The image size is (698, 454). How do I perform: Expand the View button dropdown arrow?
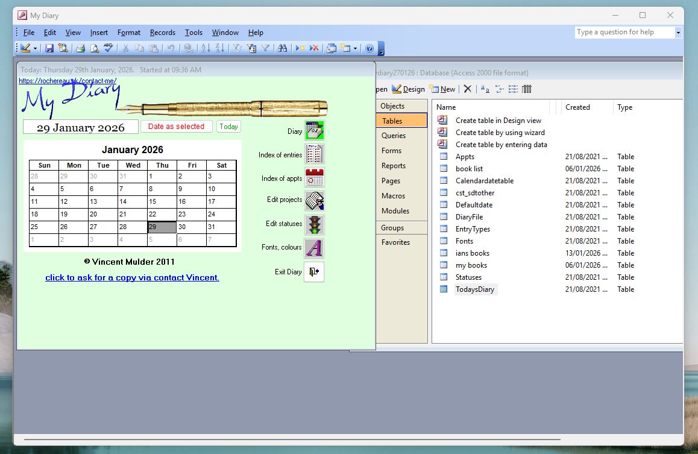coord(35,48)
